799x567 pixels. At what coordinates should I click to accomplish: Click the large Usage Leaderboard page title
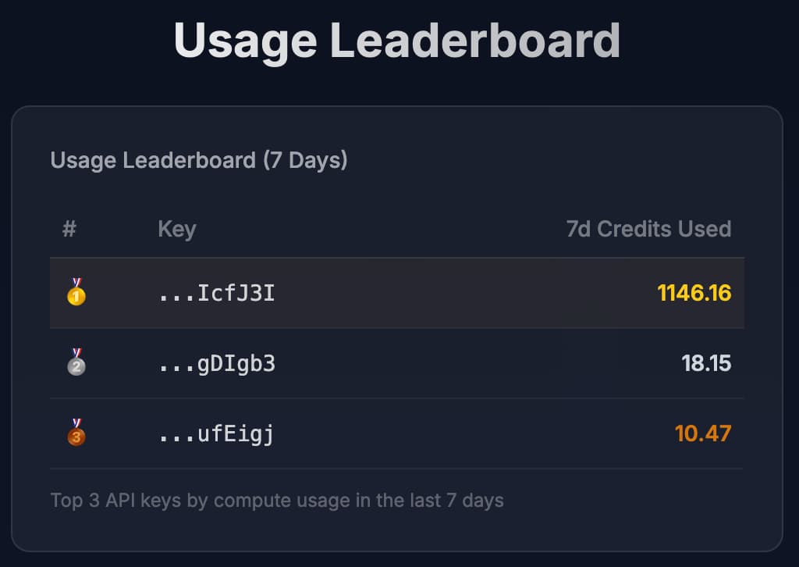point(397,39)
